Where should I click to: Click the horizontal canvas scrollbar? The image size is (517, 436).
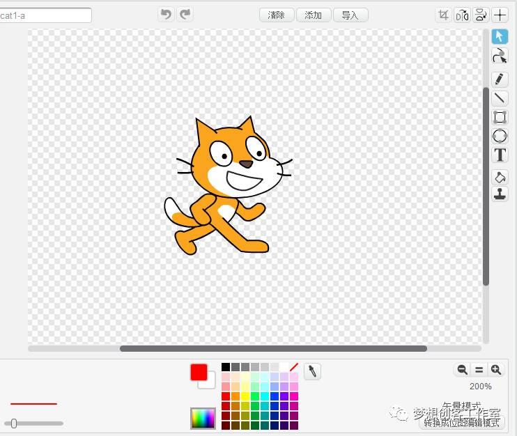pyautogui.click(x=273, y=348)
